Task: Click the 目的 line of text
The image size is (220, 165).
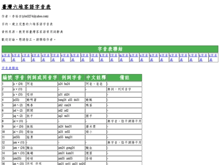Action: tap(27, 24)
